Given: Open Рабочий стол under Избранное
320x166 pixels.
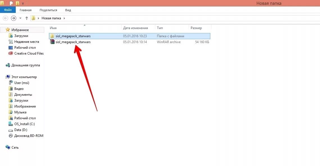Looking at the screenshot, I should pyautogui.click(x=25, y=48).
